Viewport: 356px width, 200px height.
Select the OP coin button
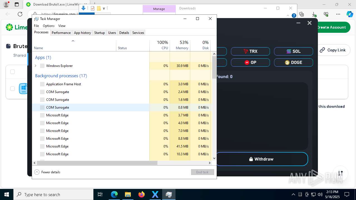[x=250, y=62]
